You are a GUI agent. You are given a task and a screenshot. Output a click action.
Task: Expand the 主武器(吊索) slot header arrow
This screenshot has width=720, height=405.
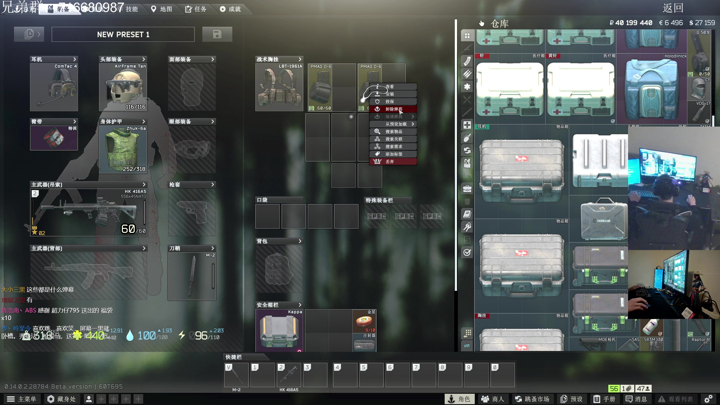(x=144, y=184)
